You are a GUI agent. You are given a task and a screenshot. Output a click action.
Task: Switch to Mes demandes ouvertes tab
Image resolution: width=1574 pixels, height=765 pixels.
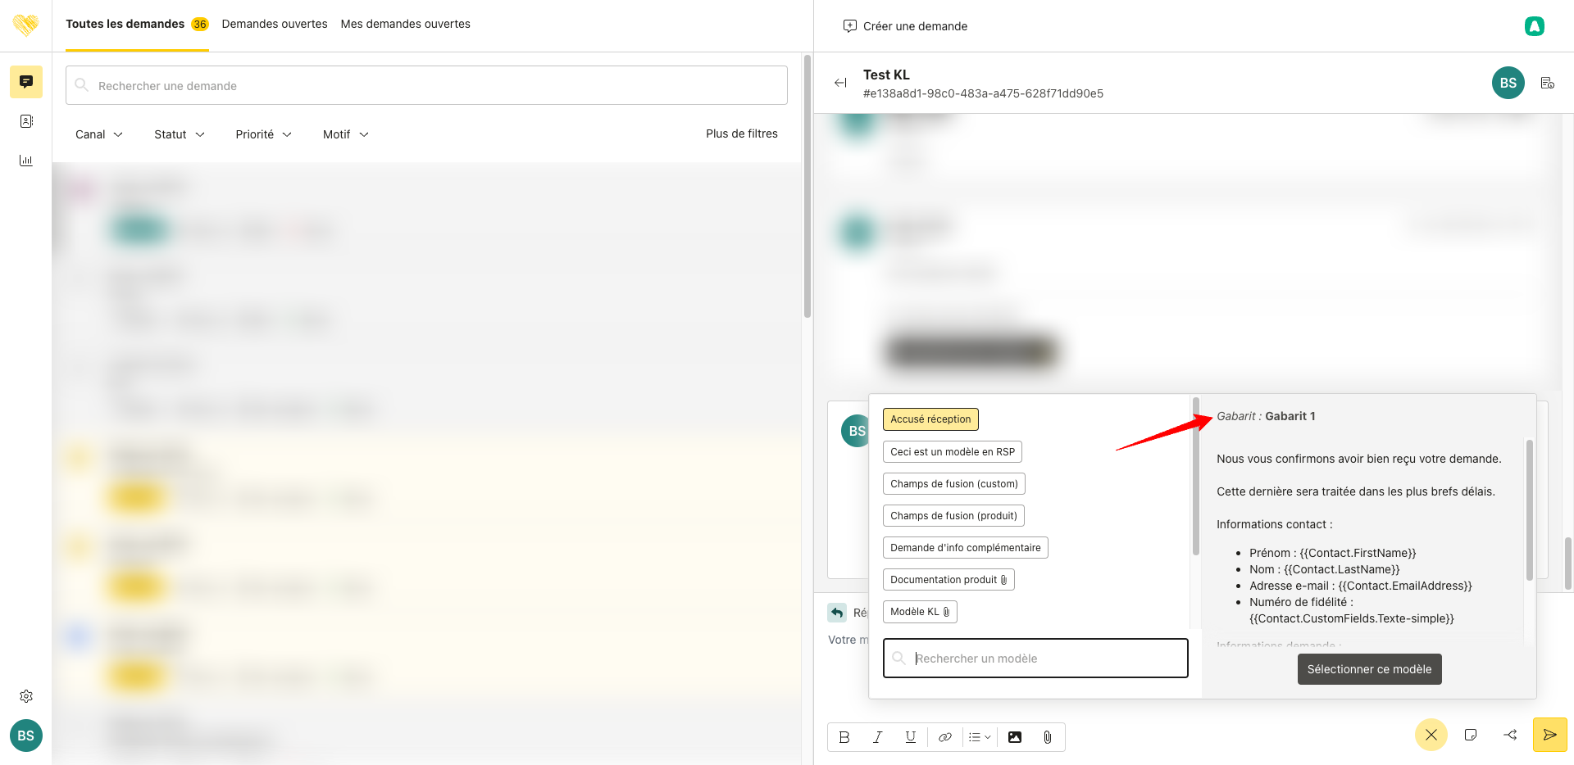click(406, 24)
